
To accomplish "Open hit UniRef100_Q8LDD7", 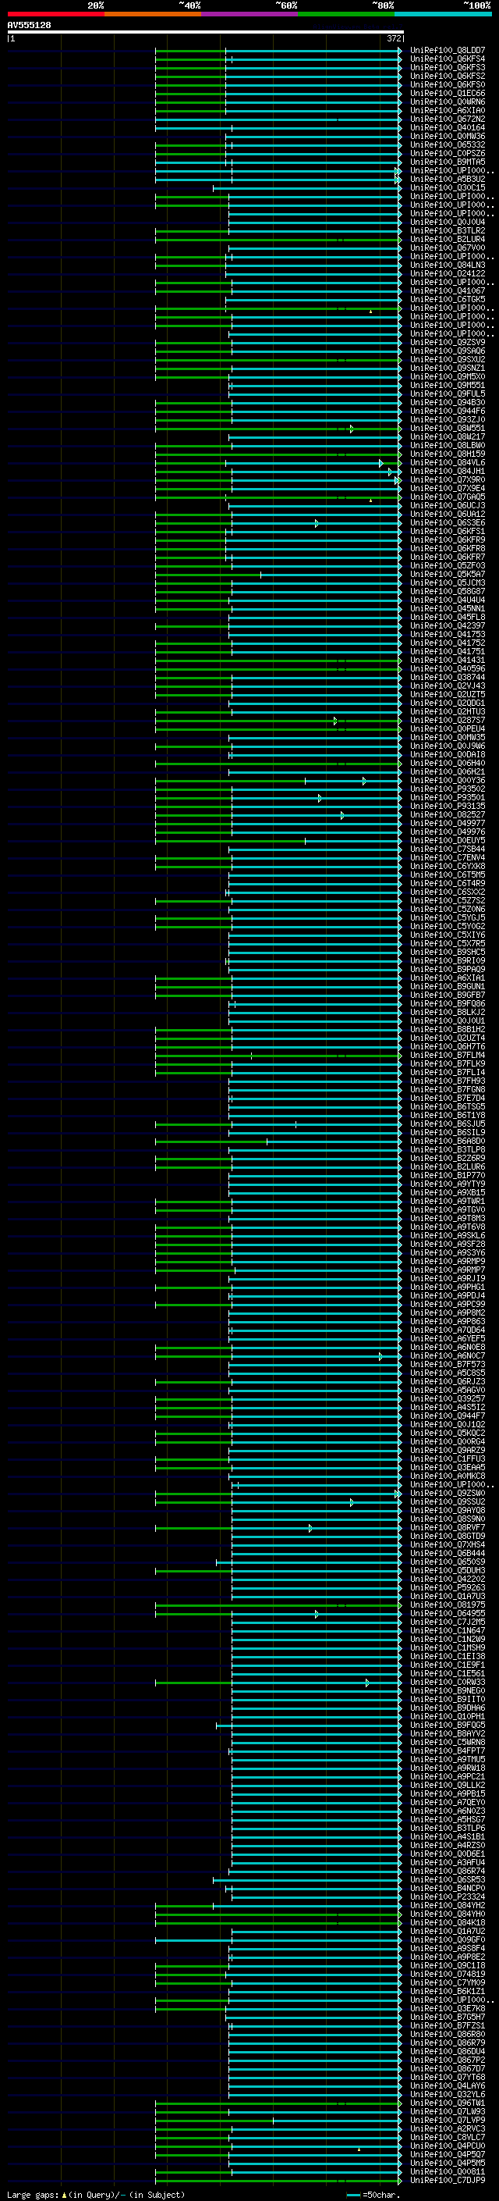I will [448, 52].
